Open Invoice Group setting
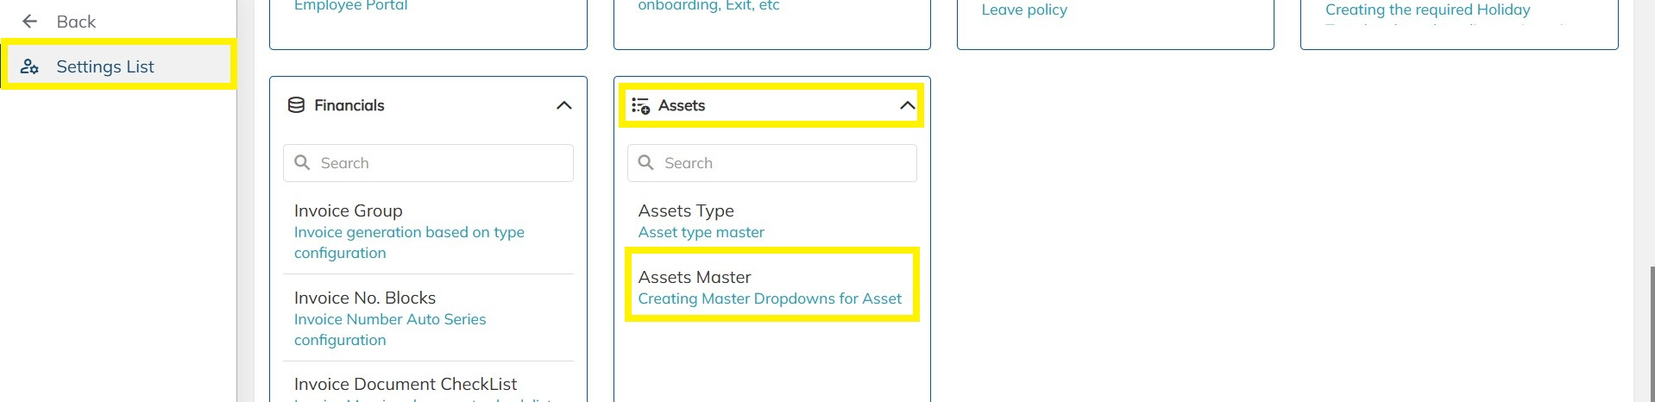1655x402 pixels. pos(349,211)
